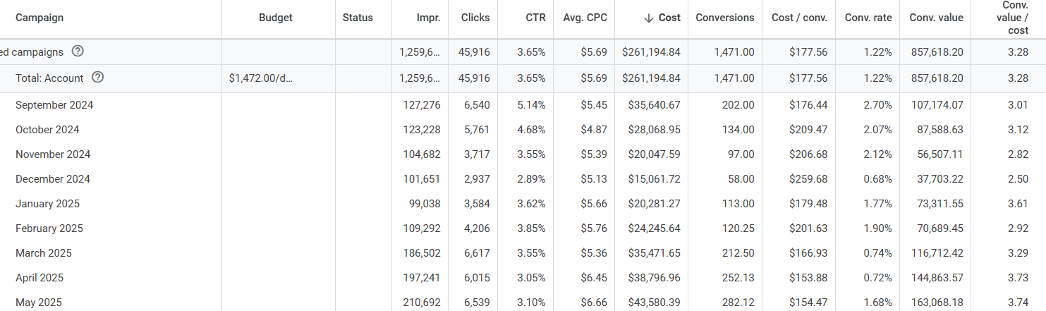Click the Conv. rate column header
The image size is (1046, 311).
(868, 18)
